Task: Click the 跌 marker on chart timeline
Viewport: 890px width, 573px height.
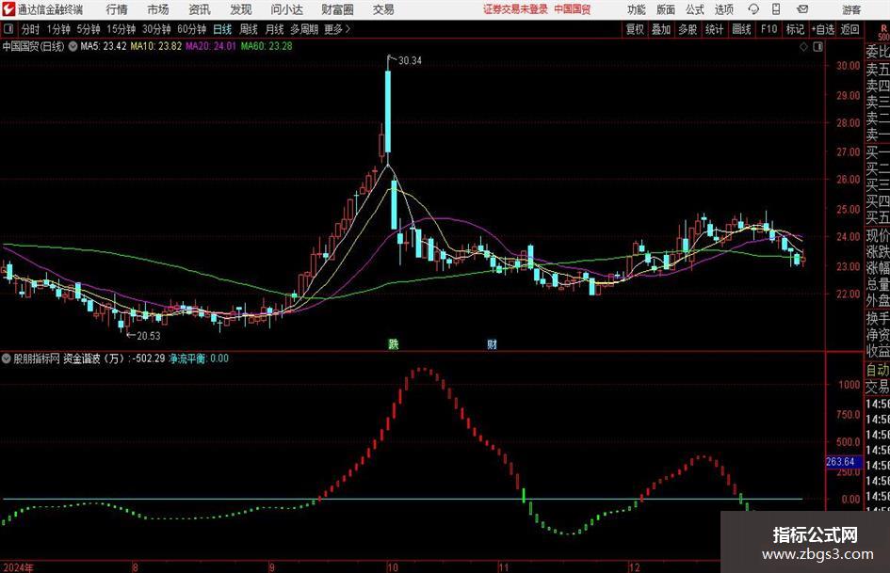Action: 394,344
